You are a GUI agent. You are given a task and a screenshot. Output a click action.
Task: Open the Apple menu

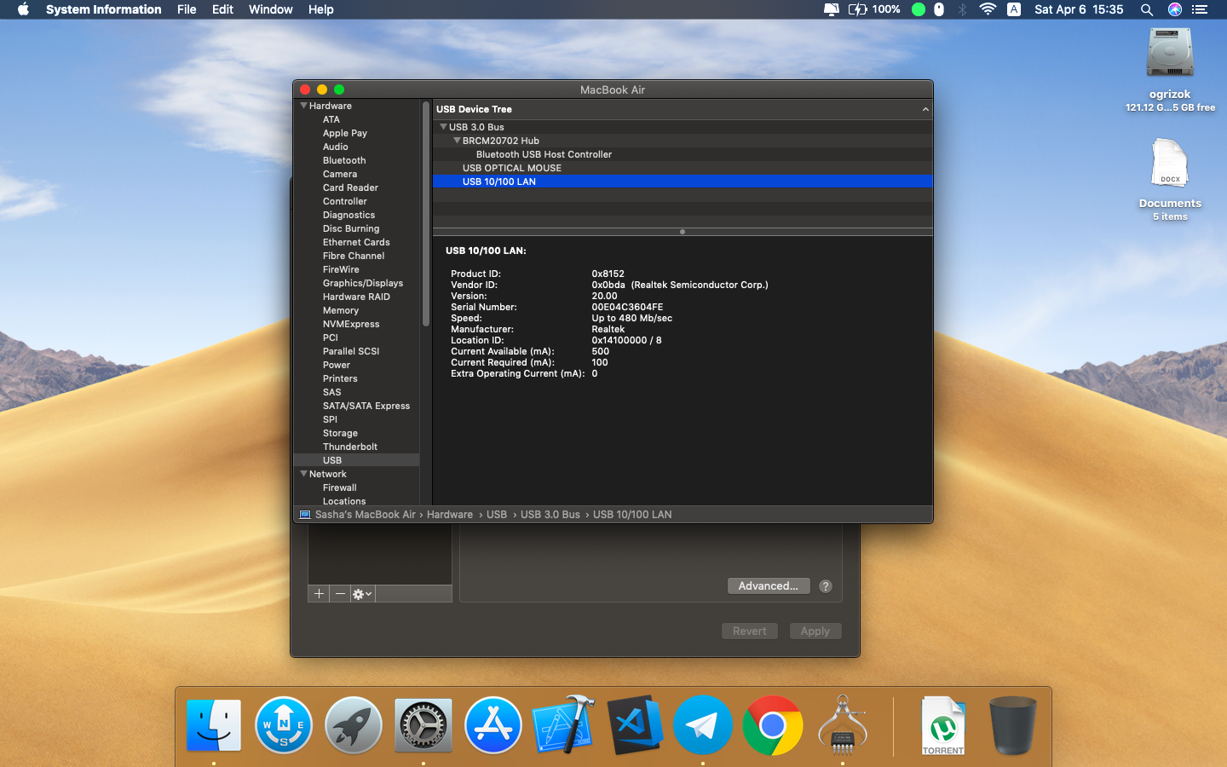point(23,9)
